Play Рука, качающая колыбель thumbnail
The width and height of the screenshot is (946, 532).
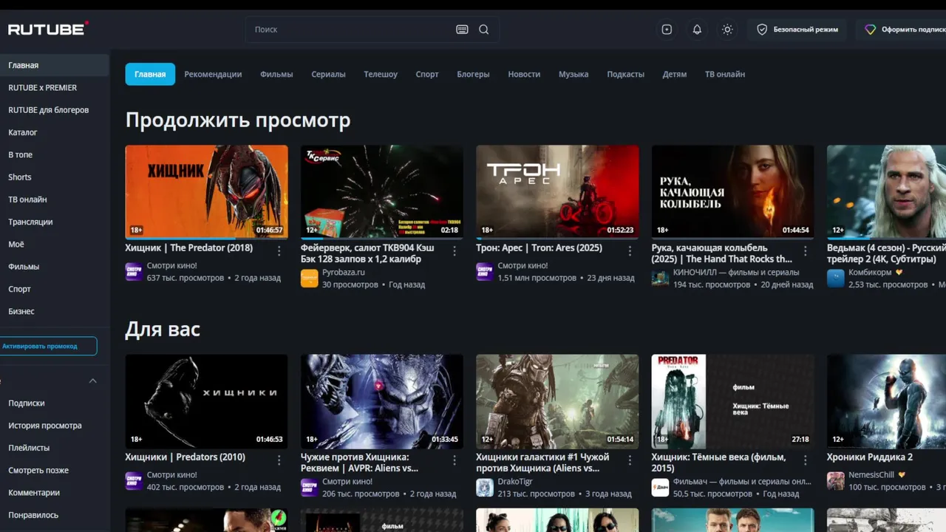click(x=732, y=191)
